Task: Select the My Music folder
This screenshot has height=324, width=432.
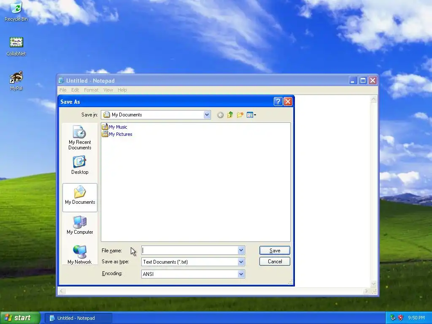Action: [115, 127]
